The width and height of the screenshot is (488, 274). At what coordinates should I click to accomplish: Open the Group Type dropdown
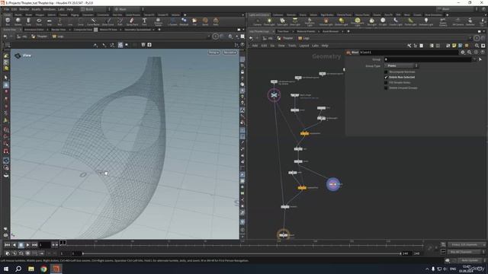(401, 65)
